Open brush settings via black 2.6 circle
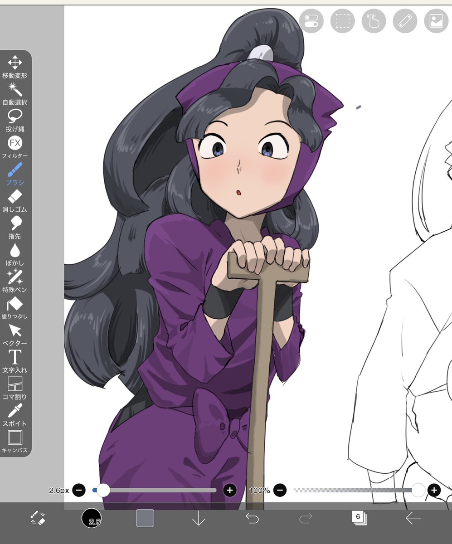 (x=92, y=518)
